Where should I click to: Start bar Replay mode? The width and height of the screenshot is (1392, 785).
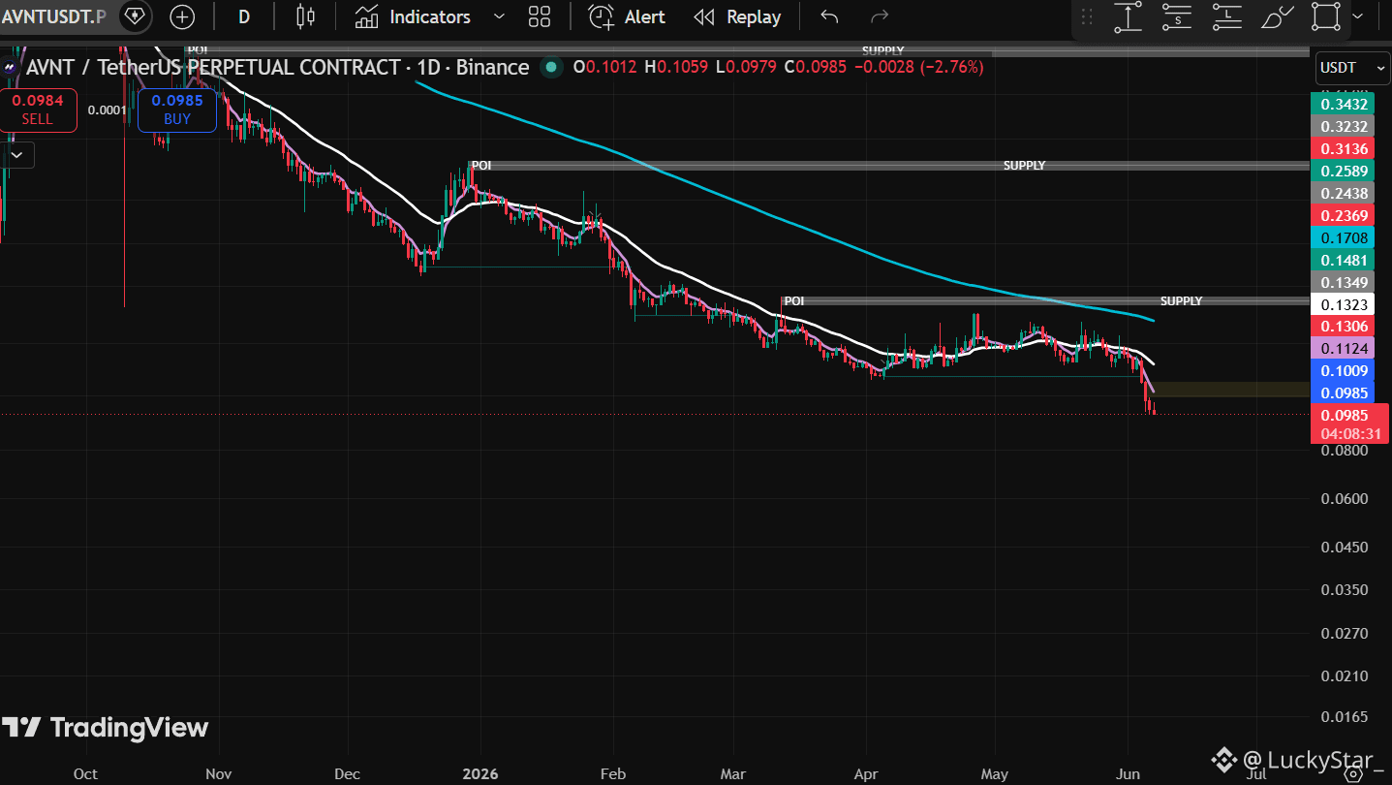click(738, 16)
